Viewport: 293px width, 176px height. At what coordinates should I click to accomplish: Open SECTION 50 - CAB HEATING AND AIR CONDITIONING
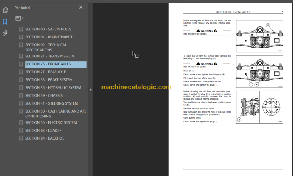point(55,114)
